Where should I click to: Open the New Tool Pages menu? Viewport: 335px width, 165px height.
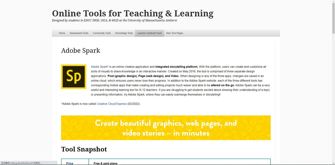tap(175, 33)
